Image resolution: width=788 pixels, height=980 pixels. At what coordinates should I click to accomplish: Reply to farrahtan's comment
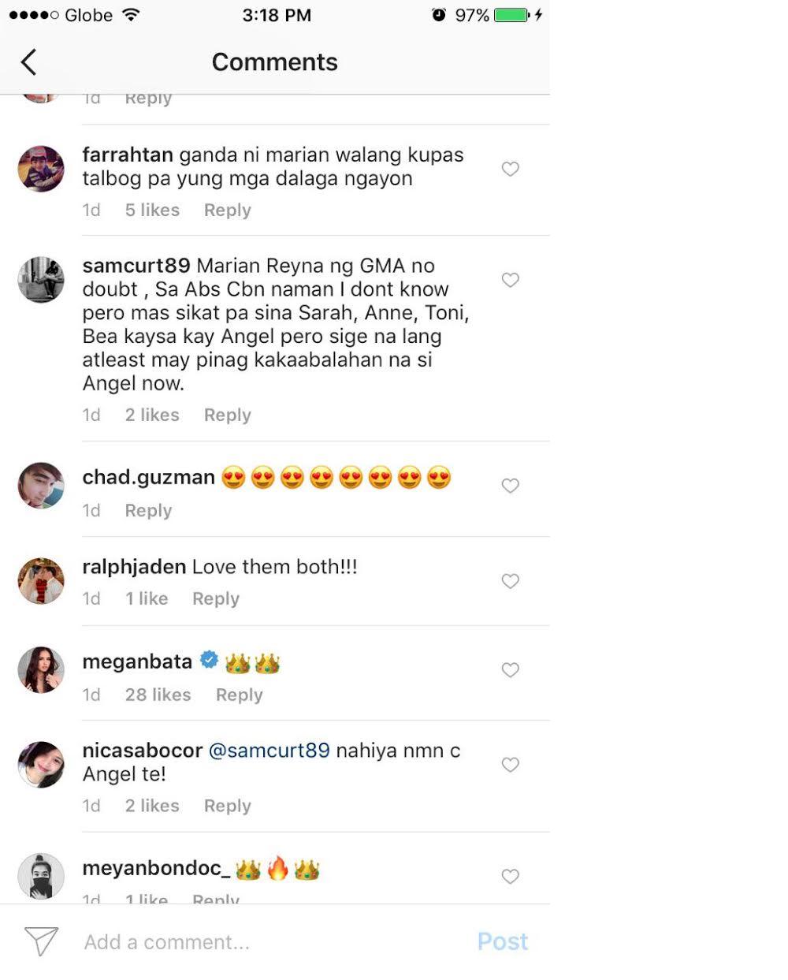pos(227,211)
